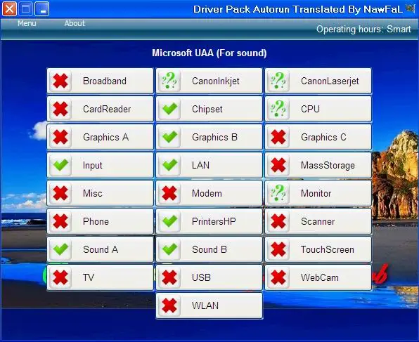The width and height of the screenshot is (419, 342).
Task: Open the Menu item in the menu bar
Action: (27, 23)
